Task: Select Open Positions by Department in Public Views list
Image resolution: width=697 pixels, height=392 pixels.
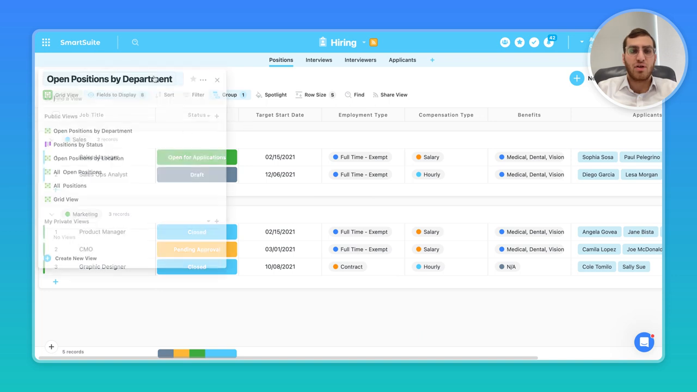Action: 93,131
